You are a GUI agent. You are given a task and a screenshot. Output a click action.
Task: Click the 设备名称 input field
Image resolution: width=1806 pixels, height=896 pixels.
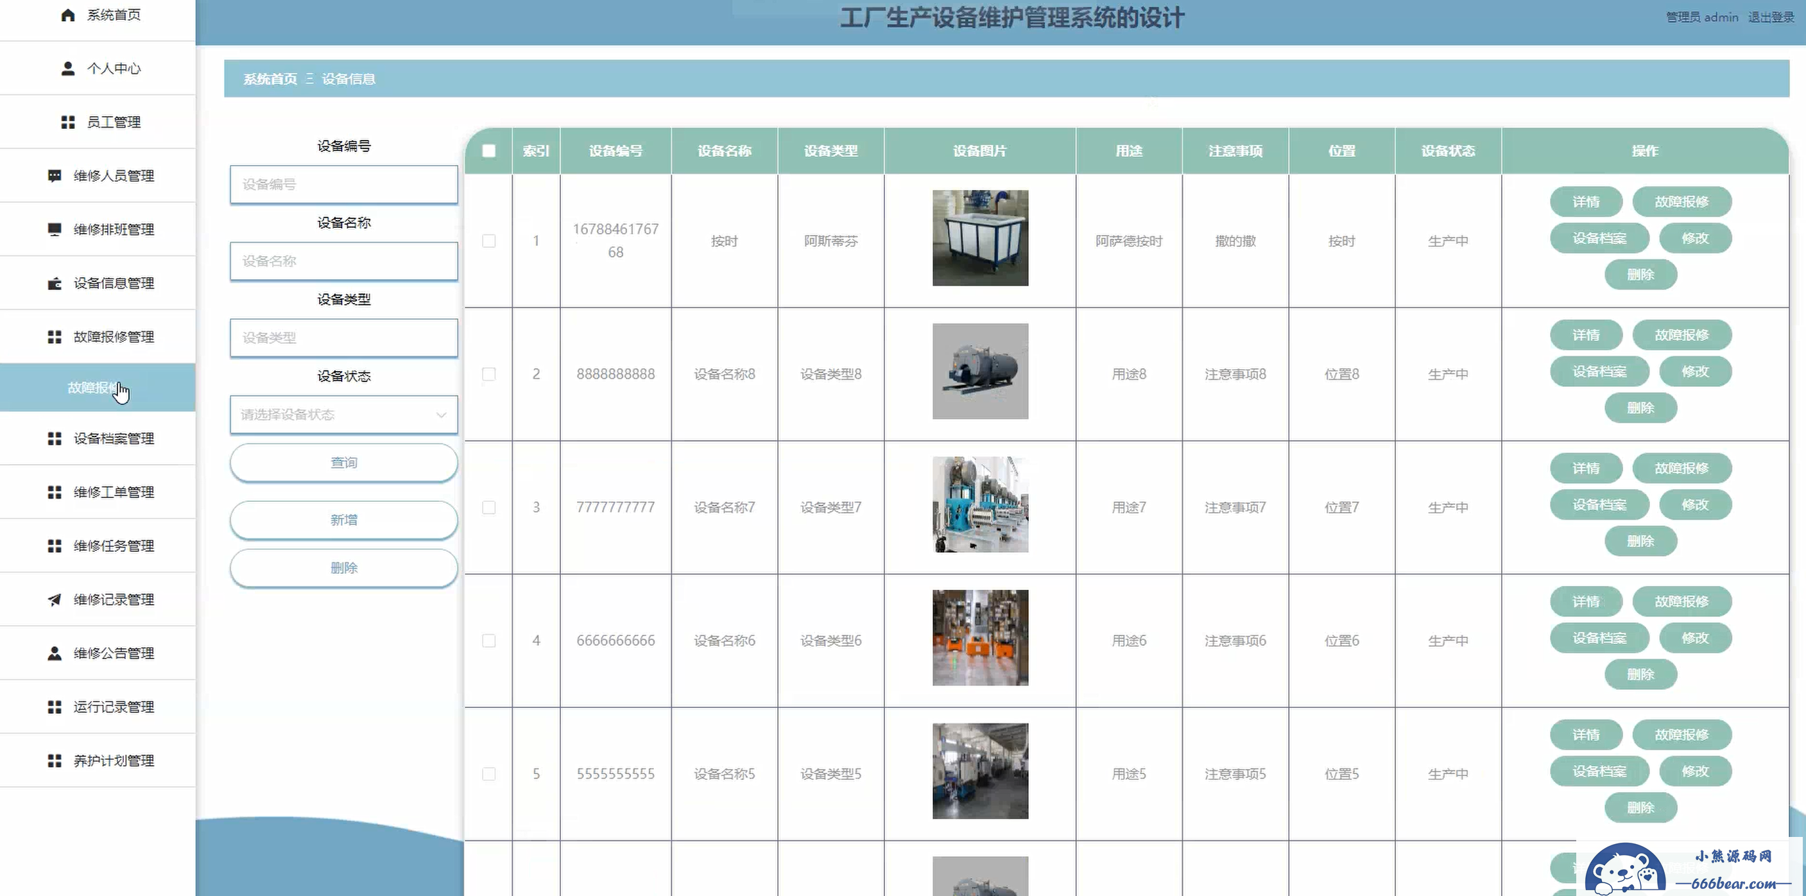tap(343, 261)
